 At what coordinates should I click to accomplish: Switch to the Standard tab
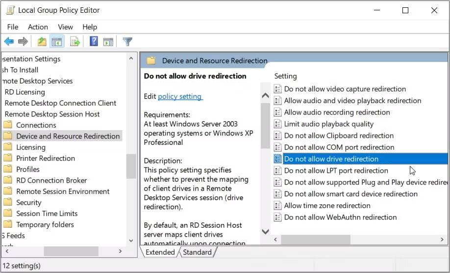197,252
